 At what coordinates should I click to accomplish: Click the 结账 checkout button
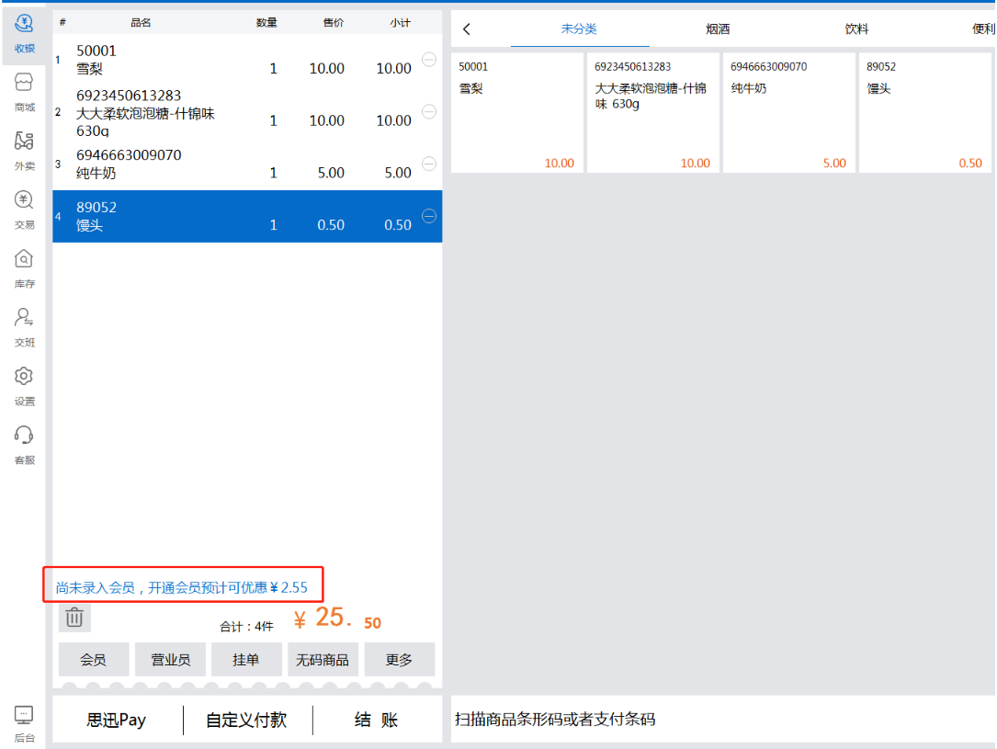[377, 720]
